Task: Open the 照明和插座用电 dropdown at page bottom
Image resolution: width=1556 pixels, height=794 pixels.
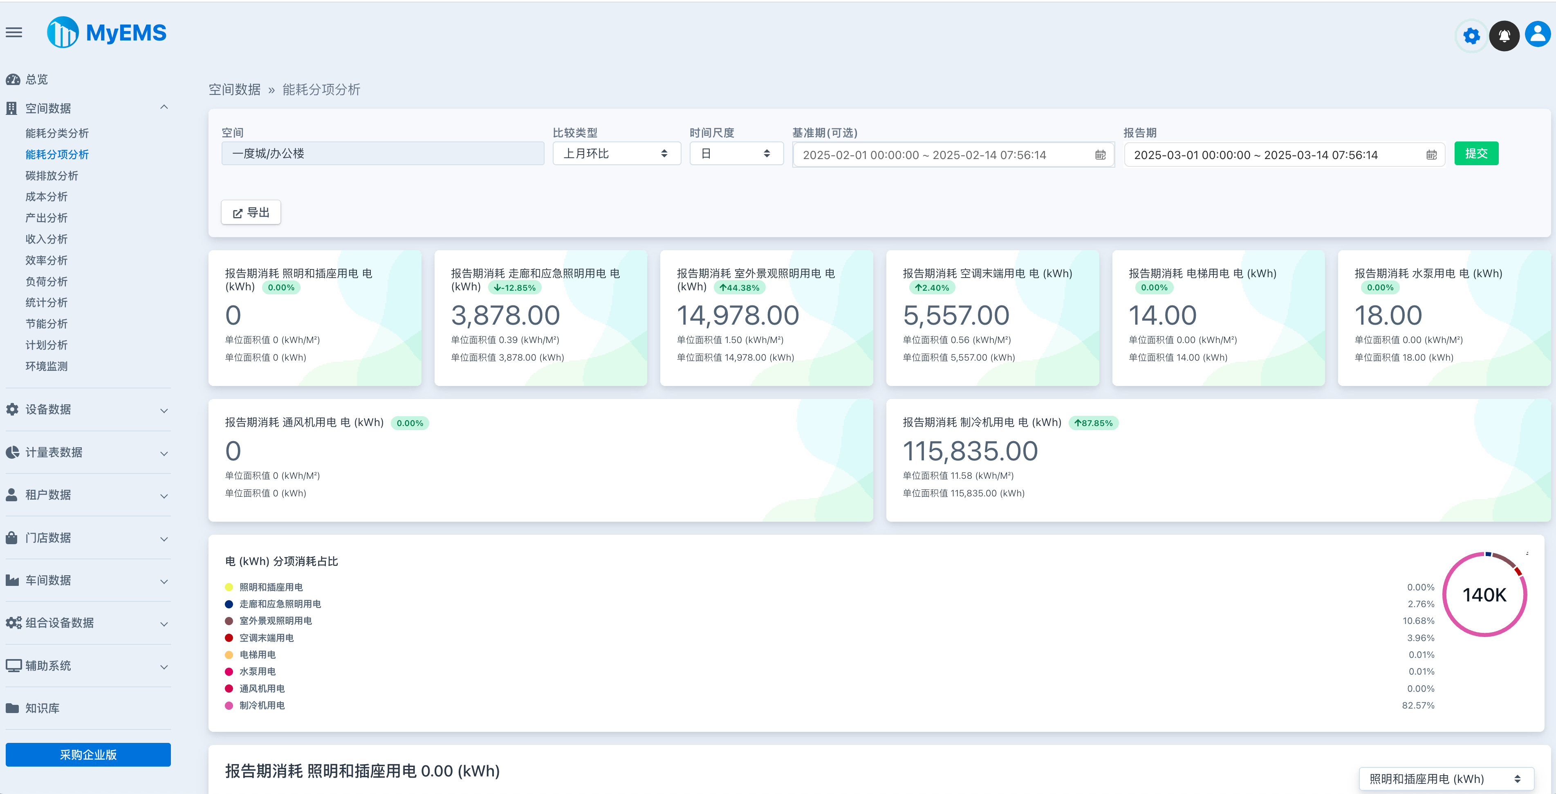Action: click(1444, 778)
